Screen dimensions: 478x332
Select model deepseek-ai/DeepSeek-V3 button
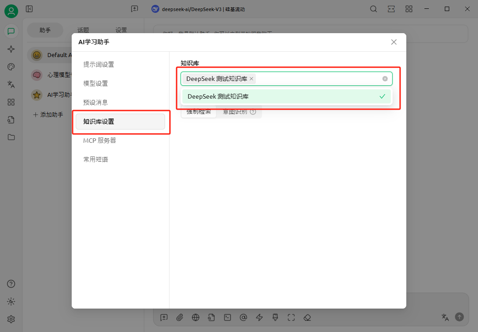point(198,9)
